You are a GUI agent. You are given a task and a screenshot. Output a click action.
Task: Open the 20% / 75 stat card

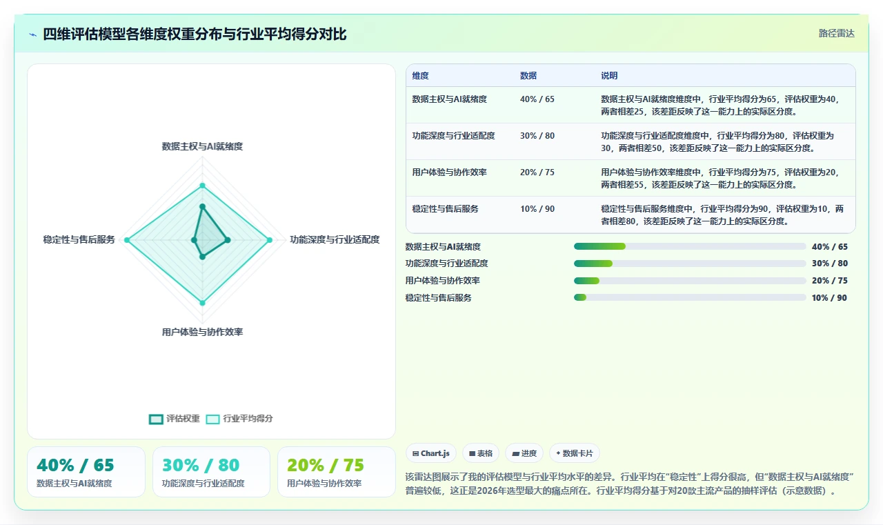337,472
